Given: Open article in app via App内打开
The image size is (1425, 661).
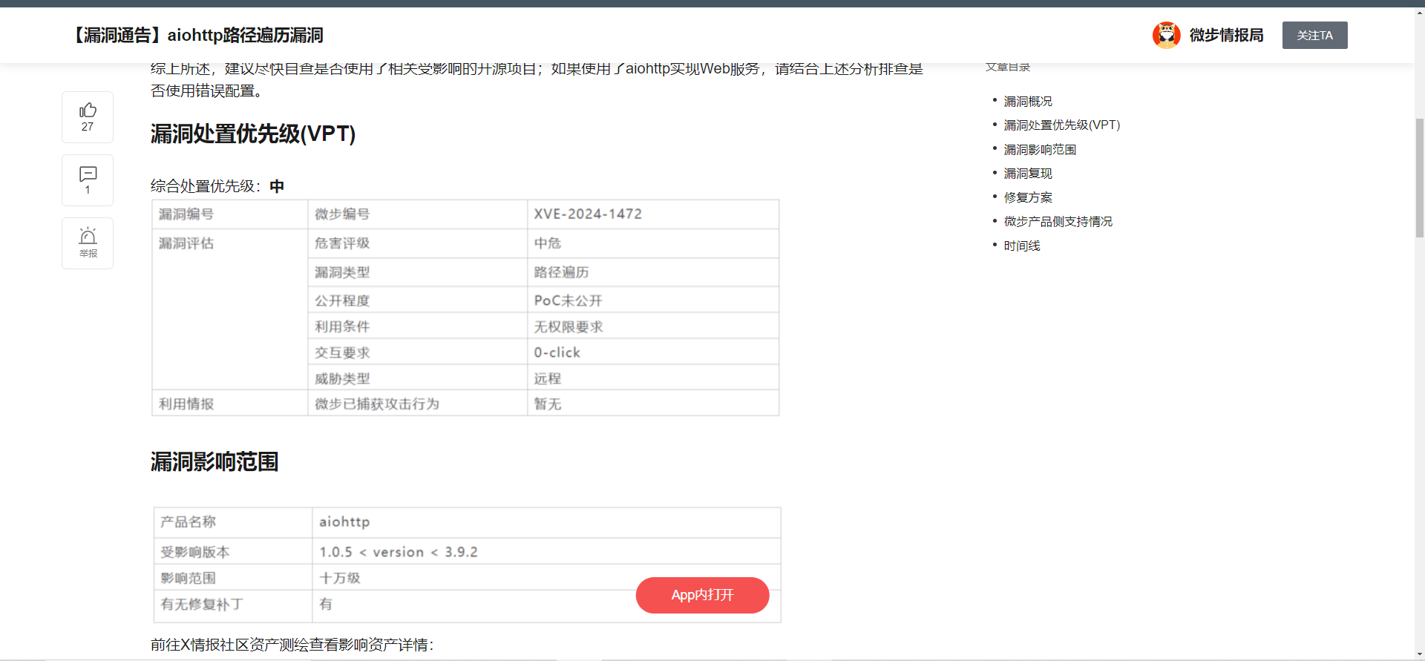Looking at the screenshot, I should pyautogui.click(x=702, y=595).
